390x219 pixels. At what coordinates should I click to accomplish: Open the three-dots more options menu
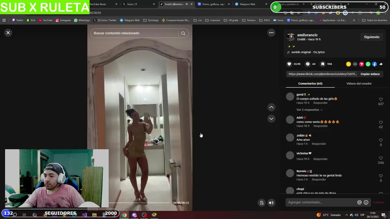coord(271,33)
